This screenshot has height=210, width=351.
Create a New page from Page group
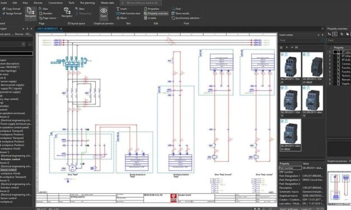44,9
